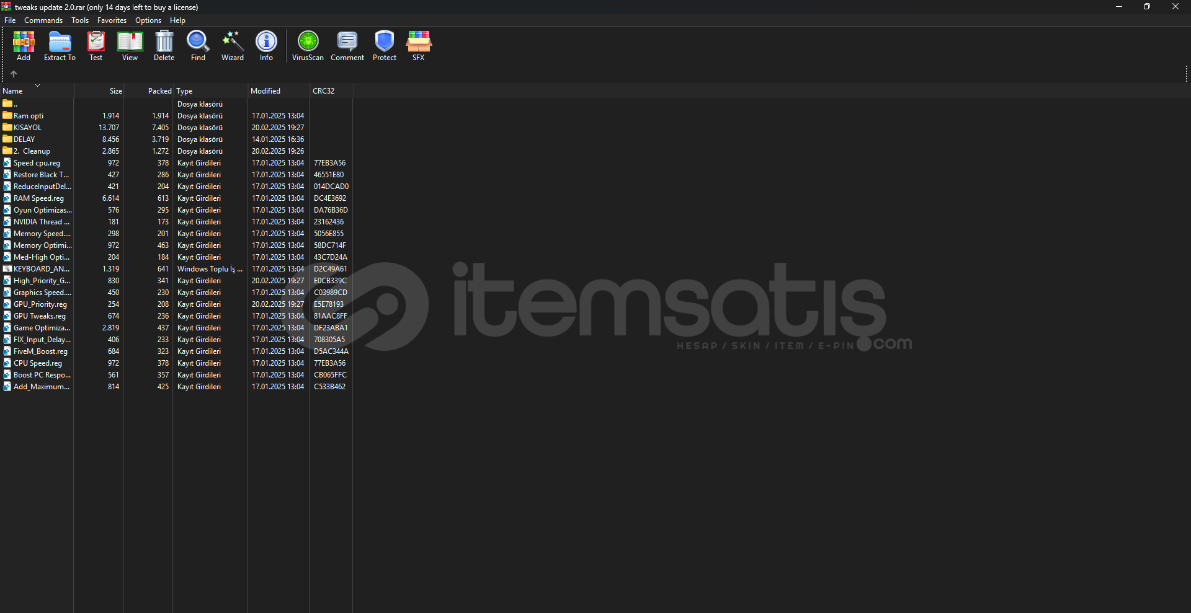Image resolution: width=1191 pixels, height=613 pixels.
Task: Open the File menu
Action: pos(10,20)
